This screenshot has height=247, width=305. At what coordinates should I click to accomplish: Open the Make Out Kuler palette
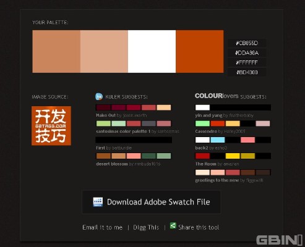coord(106,115)
